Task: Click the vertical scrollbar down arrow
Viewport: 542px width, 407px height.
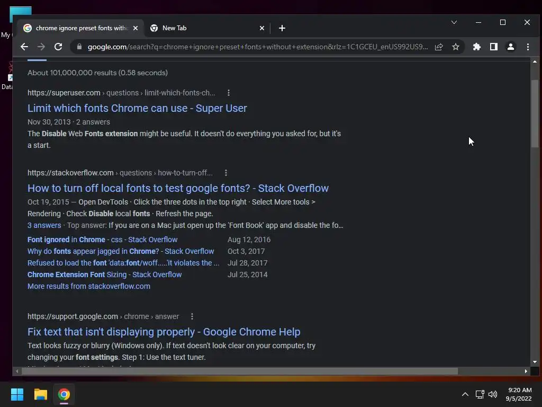Action: pos(535,362)
